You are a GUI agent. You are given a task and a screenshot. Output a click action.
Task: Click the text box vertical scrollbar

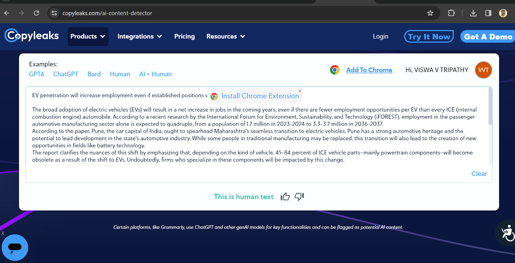(490, 106)
